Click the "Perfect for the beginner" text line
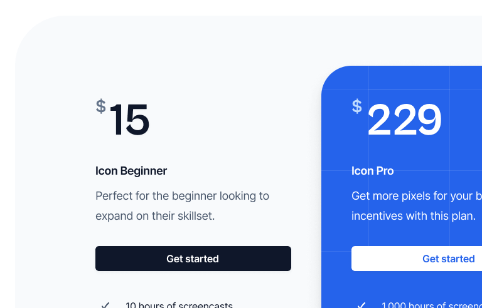Viewport: 482px width, 308px height. click(182, 196)
